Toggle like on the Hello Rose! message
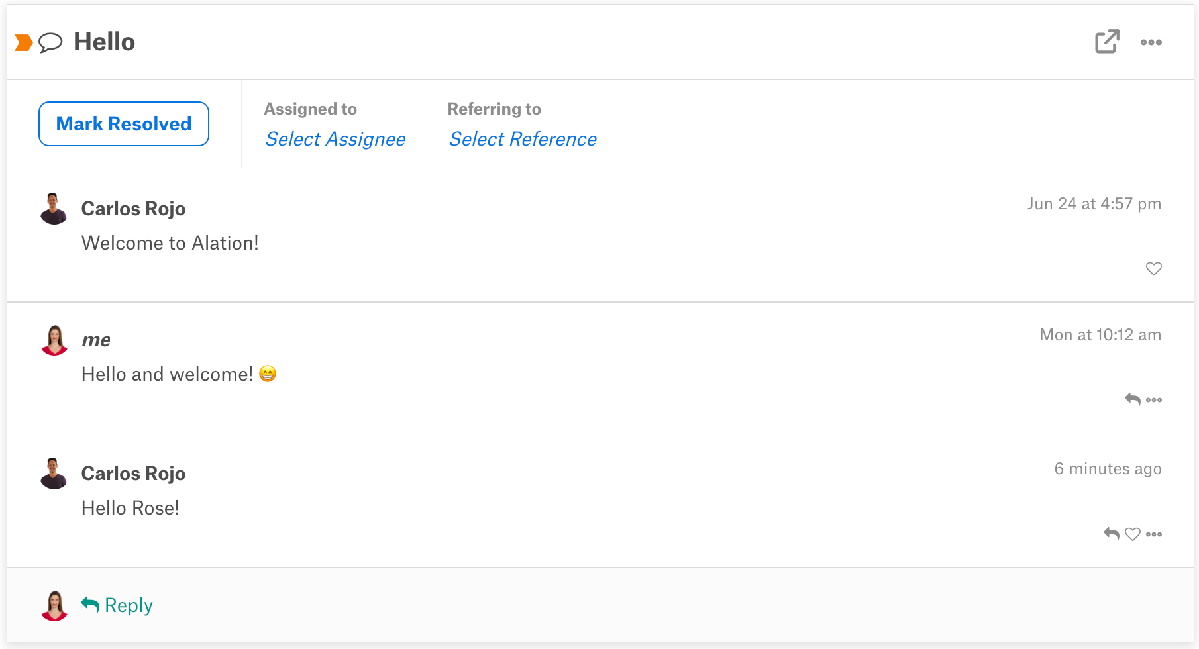 click(x=1133, y=534)
